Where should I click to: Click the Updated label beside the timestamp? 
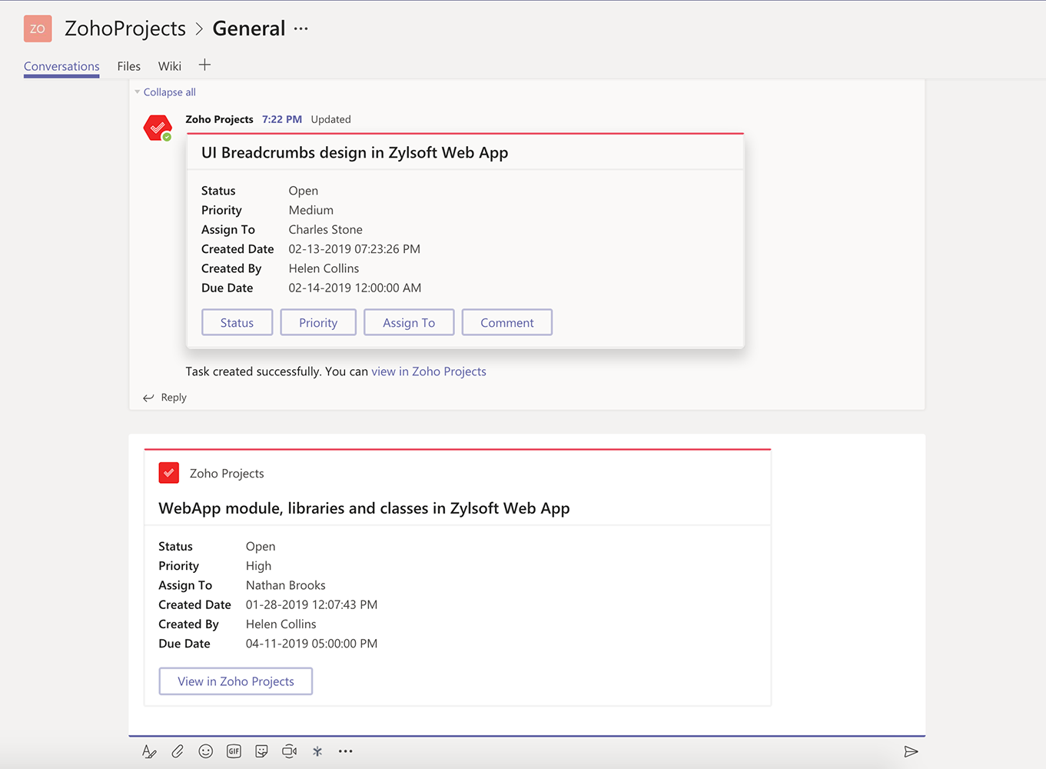331,119
